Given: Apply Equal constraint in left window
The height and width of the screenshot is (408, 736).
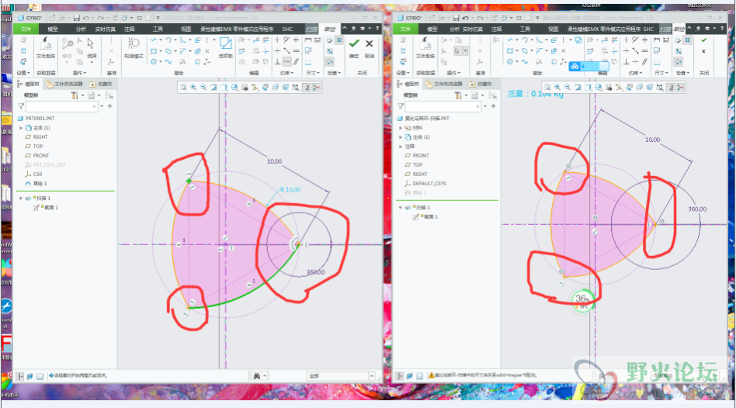Looking at the screenshot, I should tap(296, 50).
